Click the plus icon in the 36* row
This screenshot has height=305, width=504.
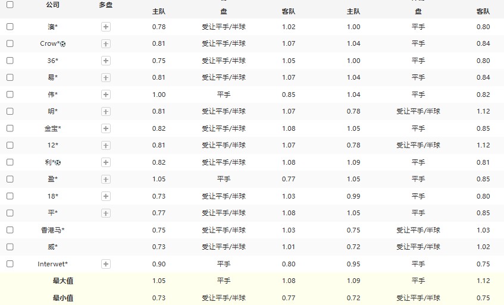(x=105, y=61)
